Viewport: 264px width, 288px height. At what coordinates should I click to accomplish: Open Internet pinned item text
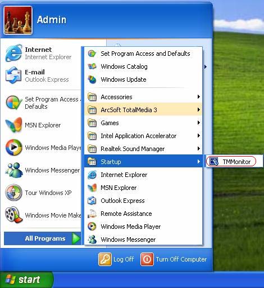point(38,50)
